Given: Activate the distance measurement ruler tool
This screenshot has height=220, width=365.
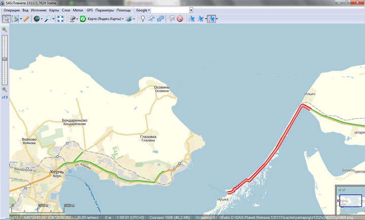Looking at the screenshot, I should (25, 19).
